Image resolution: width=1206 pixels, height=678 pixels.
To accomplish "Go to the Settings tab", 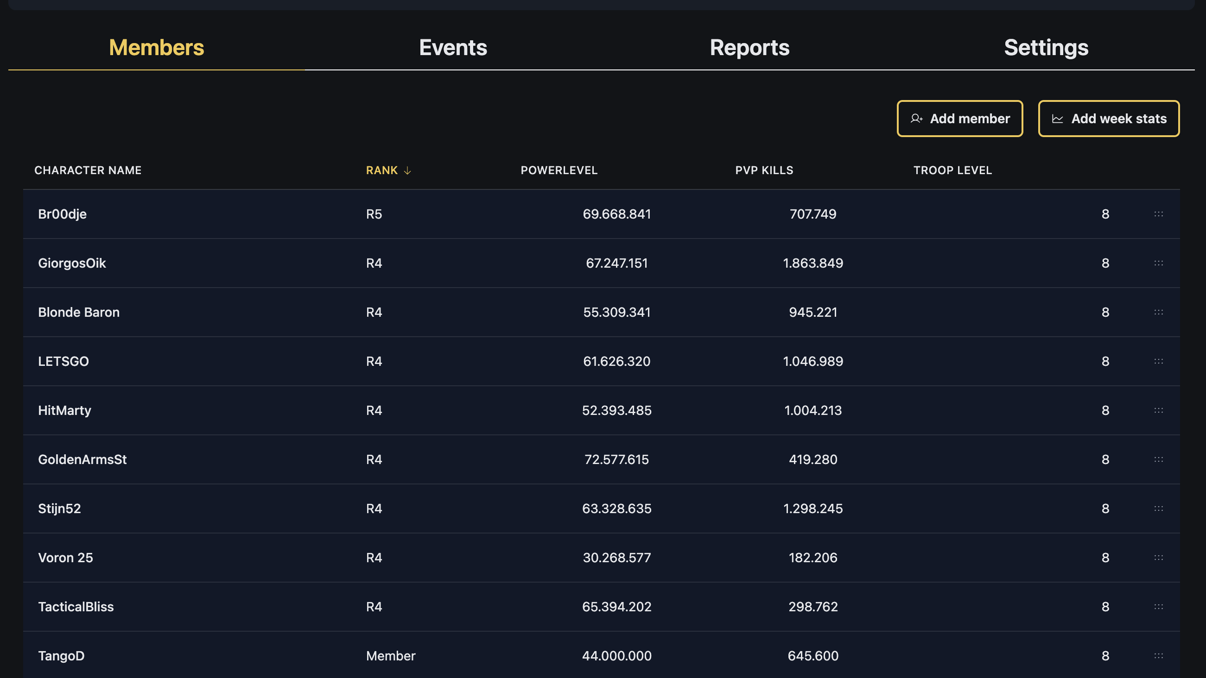I will 1046,47.
